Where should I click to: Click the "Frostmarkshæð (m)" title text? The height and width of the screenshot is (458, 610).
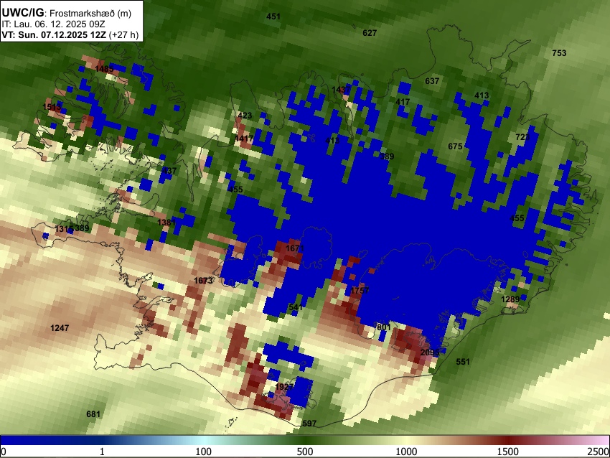(90, 13)
